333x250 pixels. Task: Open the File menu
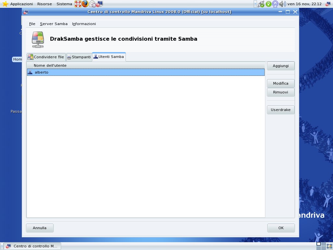click(32, 24)
